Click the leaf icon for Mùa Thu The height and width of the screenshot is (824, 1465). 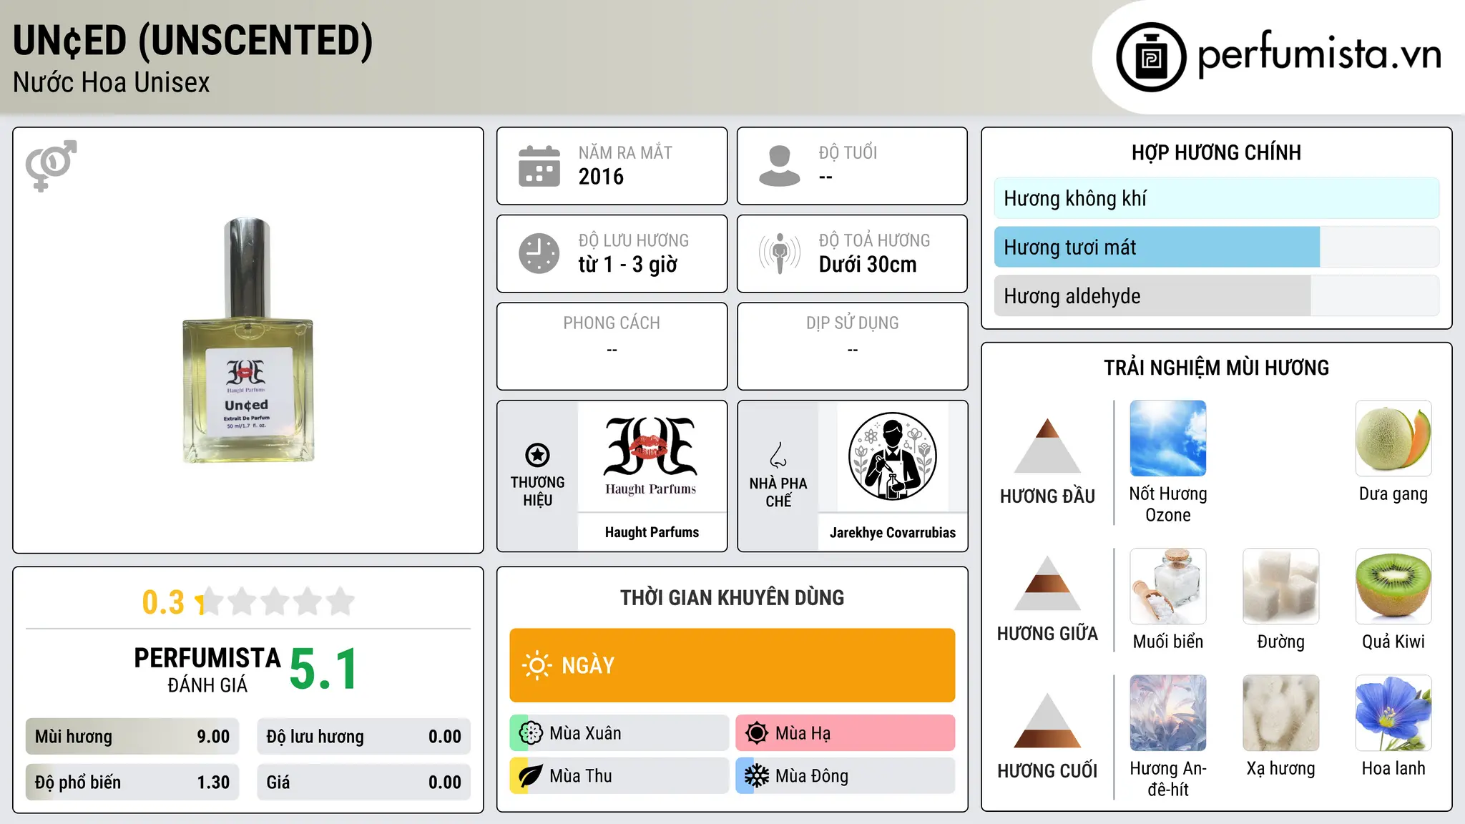(x=531, y=776)
